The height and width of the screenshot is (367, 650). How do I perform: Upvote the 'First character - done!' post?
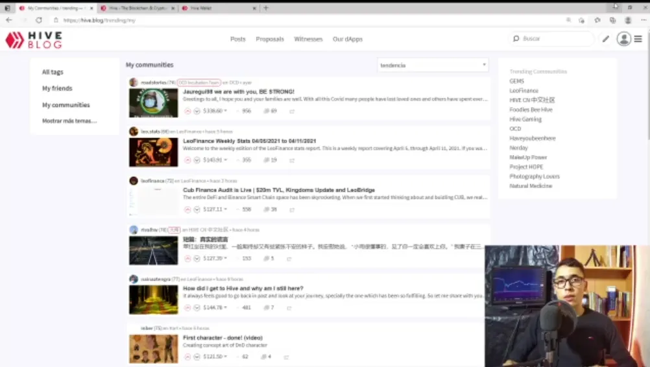(x=187, y=357)
